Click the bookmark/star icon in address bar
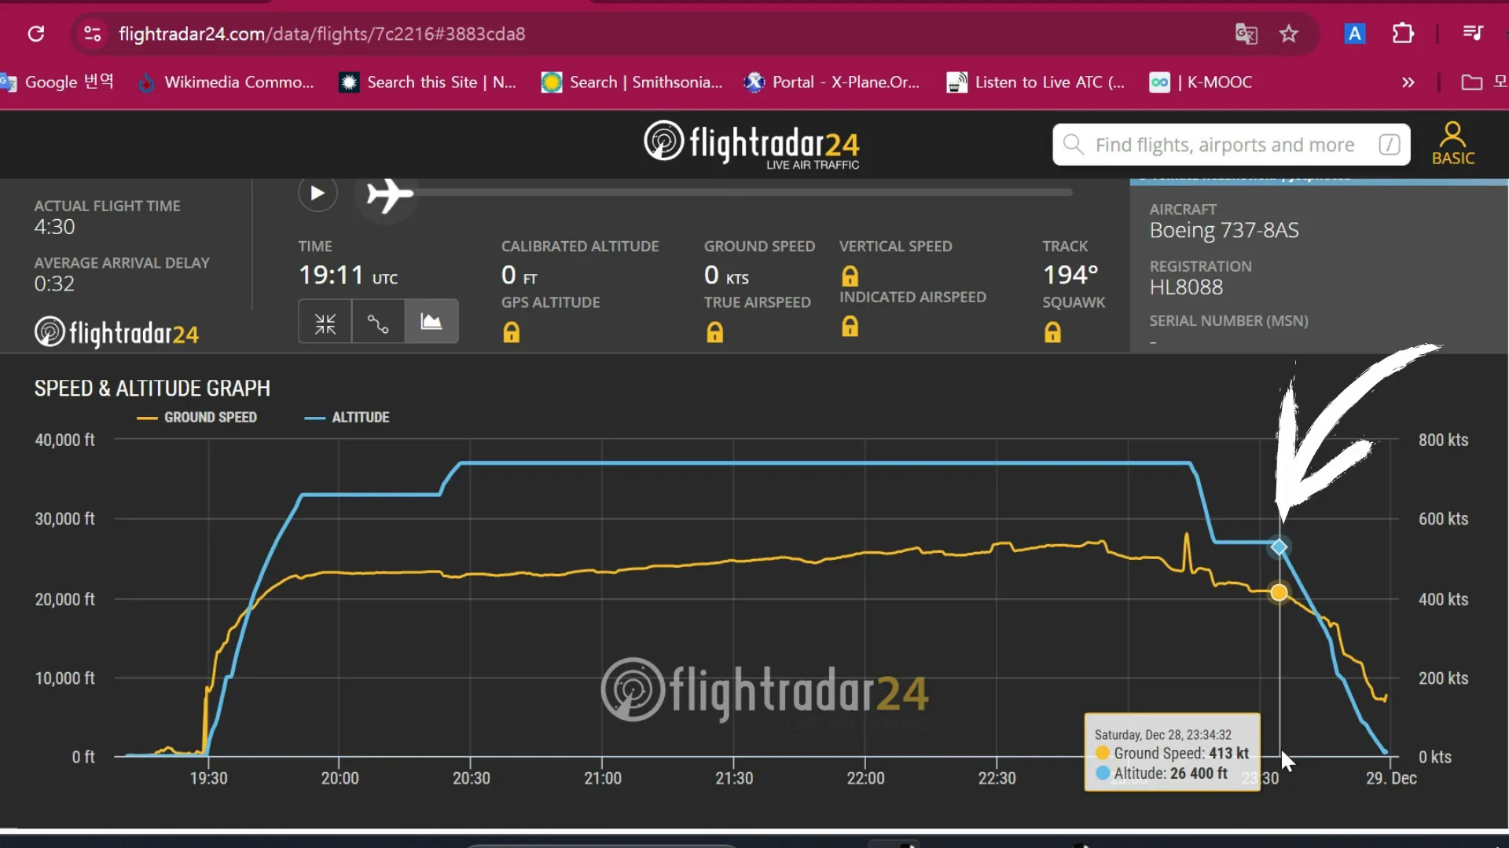Image resolution: width=1509 pixels, height=848 pixels. pyautogui.click(x=1288, y=32)
